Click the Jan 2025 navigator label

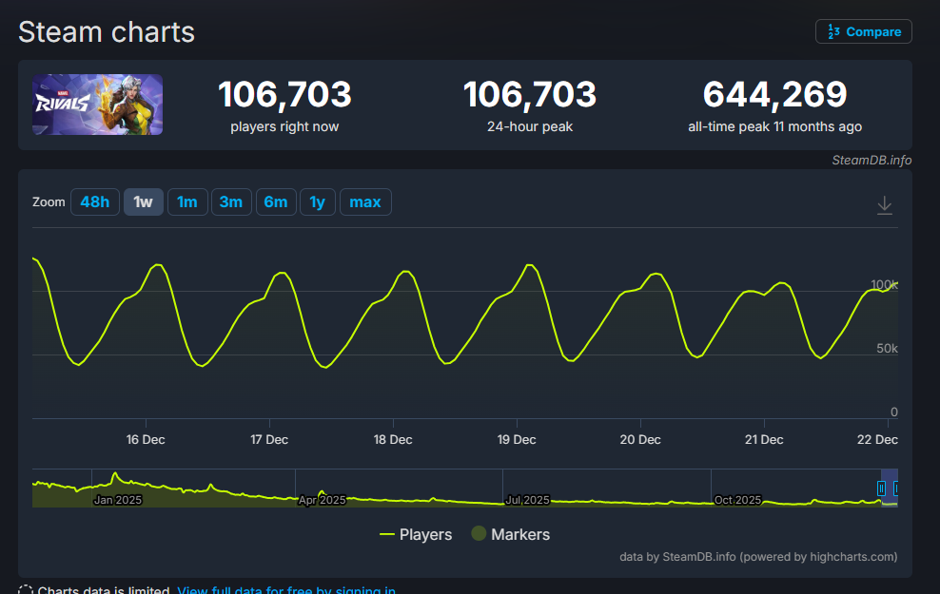(118, 499)
